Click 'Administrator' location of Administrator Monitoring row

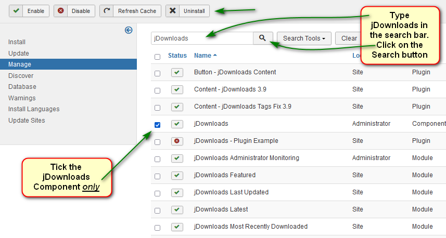point(371,158)
